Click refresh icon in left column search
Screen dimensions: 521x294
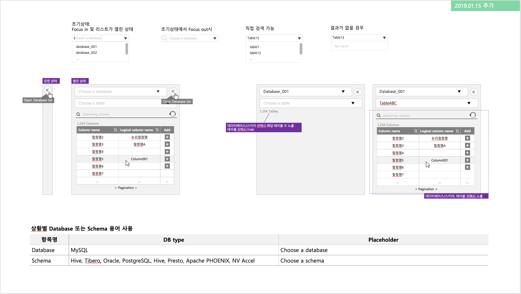click(x=172, y=114)
